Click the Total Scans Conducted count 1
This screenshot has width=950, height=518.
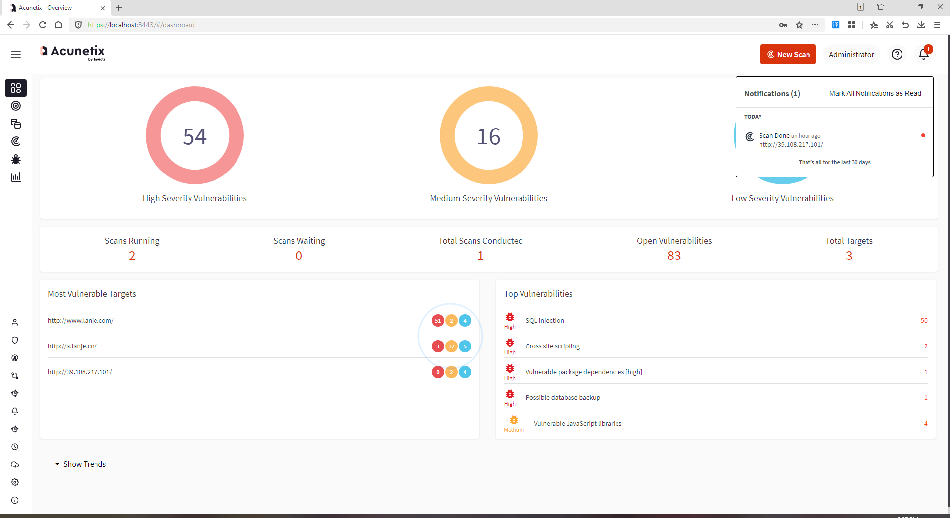pyautogui.click(x=480, y=256)
